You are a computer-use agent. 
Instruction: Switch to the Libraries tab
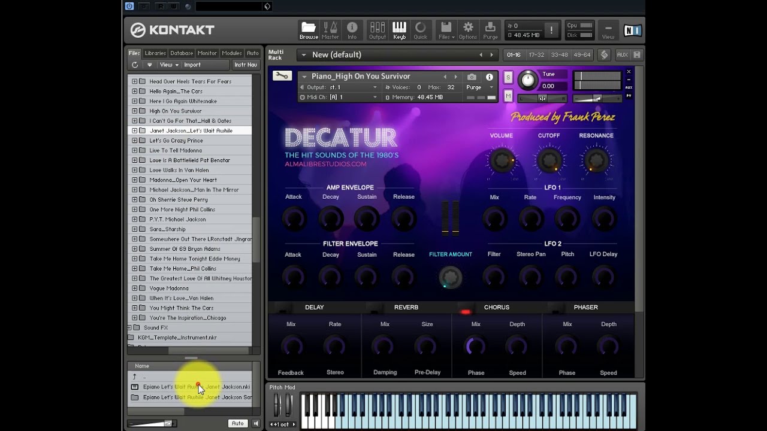(x=155, y=53)
